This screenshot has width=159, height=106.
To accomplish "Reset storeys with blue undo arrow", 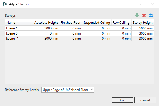I will click(x=151, y=15).
